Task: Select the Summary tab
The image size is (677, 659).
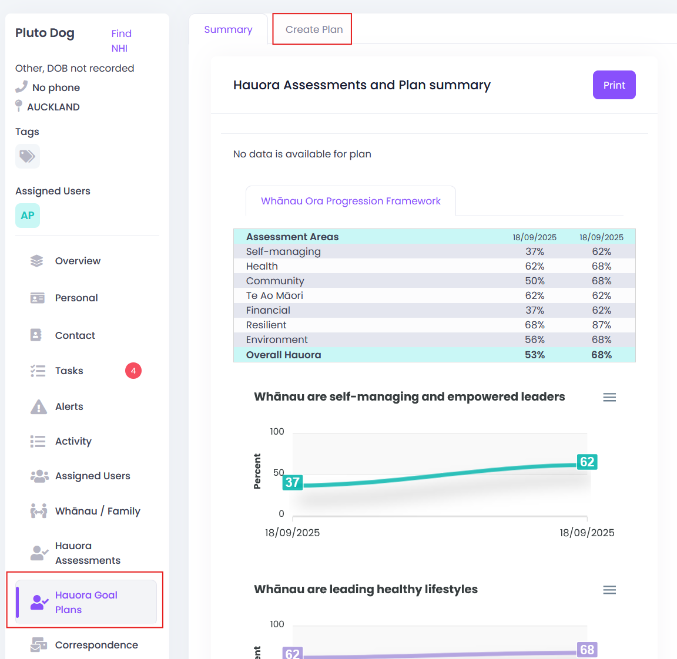Action: pos(228,29)
